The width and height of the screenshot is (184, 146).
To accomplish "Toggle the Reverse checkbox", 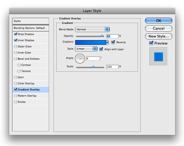I will point(113,42).
